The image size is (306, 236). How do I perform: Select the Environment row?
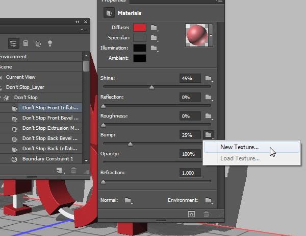pyautogui.click(x=41, y=57)
